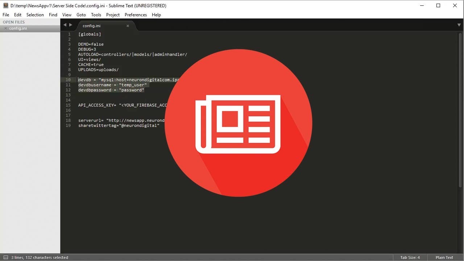Select config.ini in the Open Files sidebar
This screenshot has width=464, height=261.
[30, 28]
